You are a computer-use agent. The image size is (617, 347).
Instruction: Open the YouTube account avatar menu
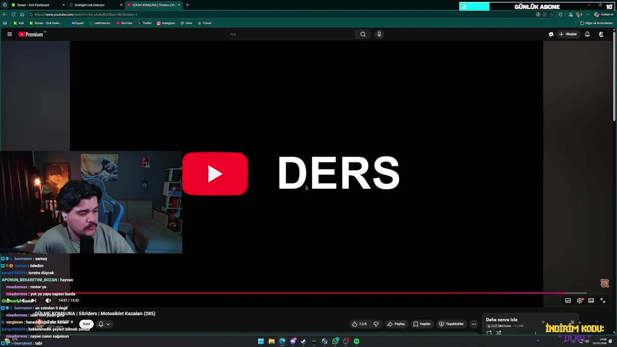point(601,34)
